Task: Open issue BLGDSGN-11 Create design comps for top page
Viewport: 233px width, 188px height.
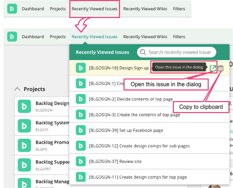Action: [138, 177]
